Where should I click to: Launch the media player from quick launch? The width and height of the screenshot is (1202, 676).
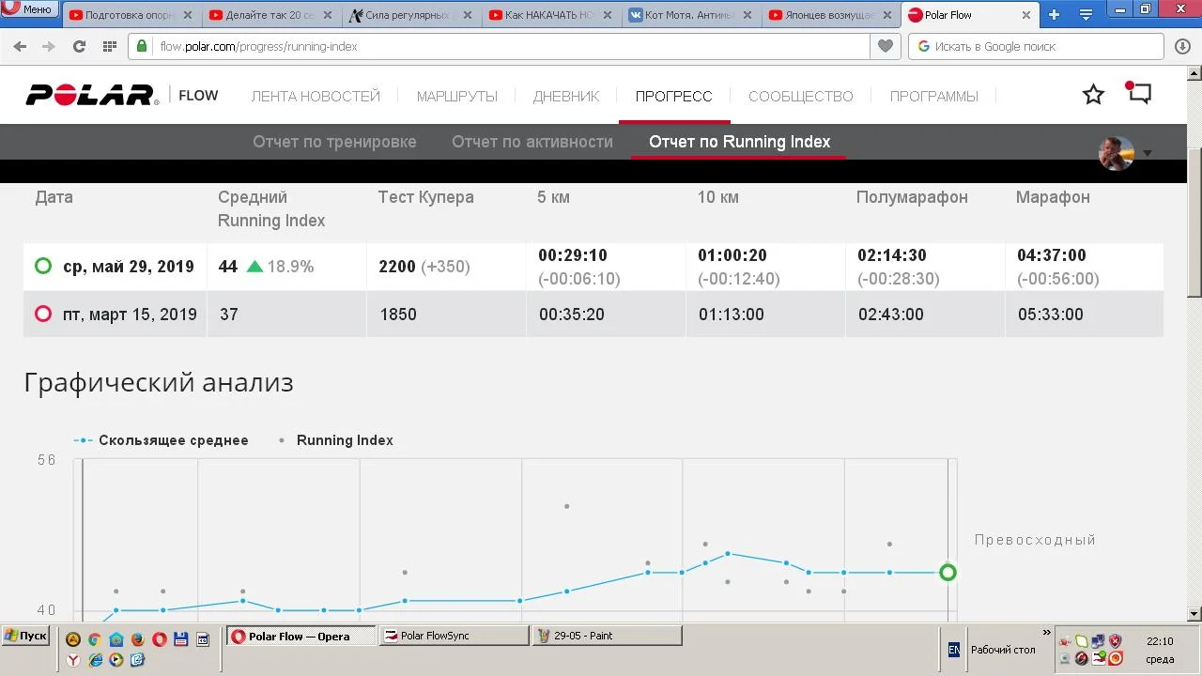pyautogui.click(x=116, y=660)
